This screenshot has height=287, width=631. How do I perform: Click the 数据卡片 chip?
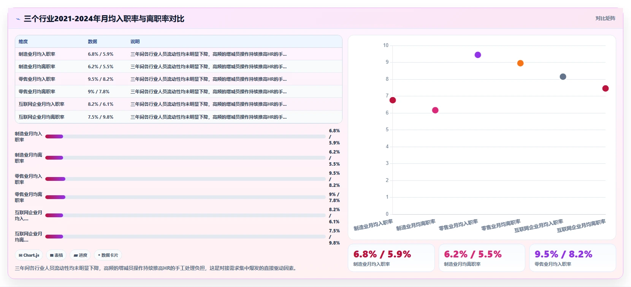(108, 255)
